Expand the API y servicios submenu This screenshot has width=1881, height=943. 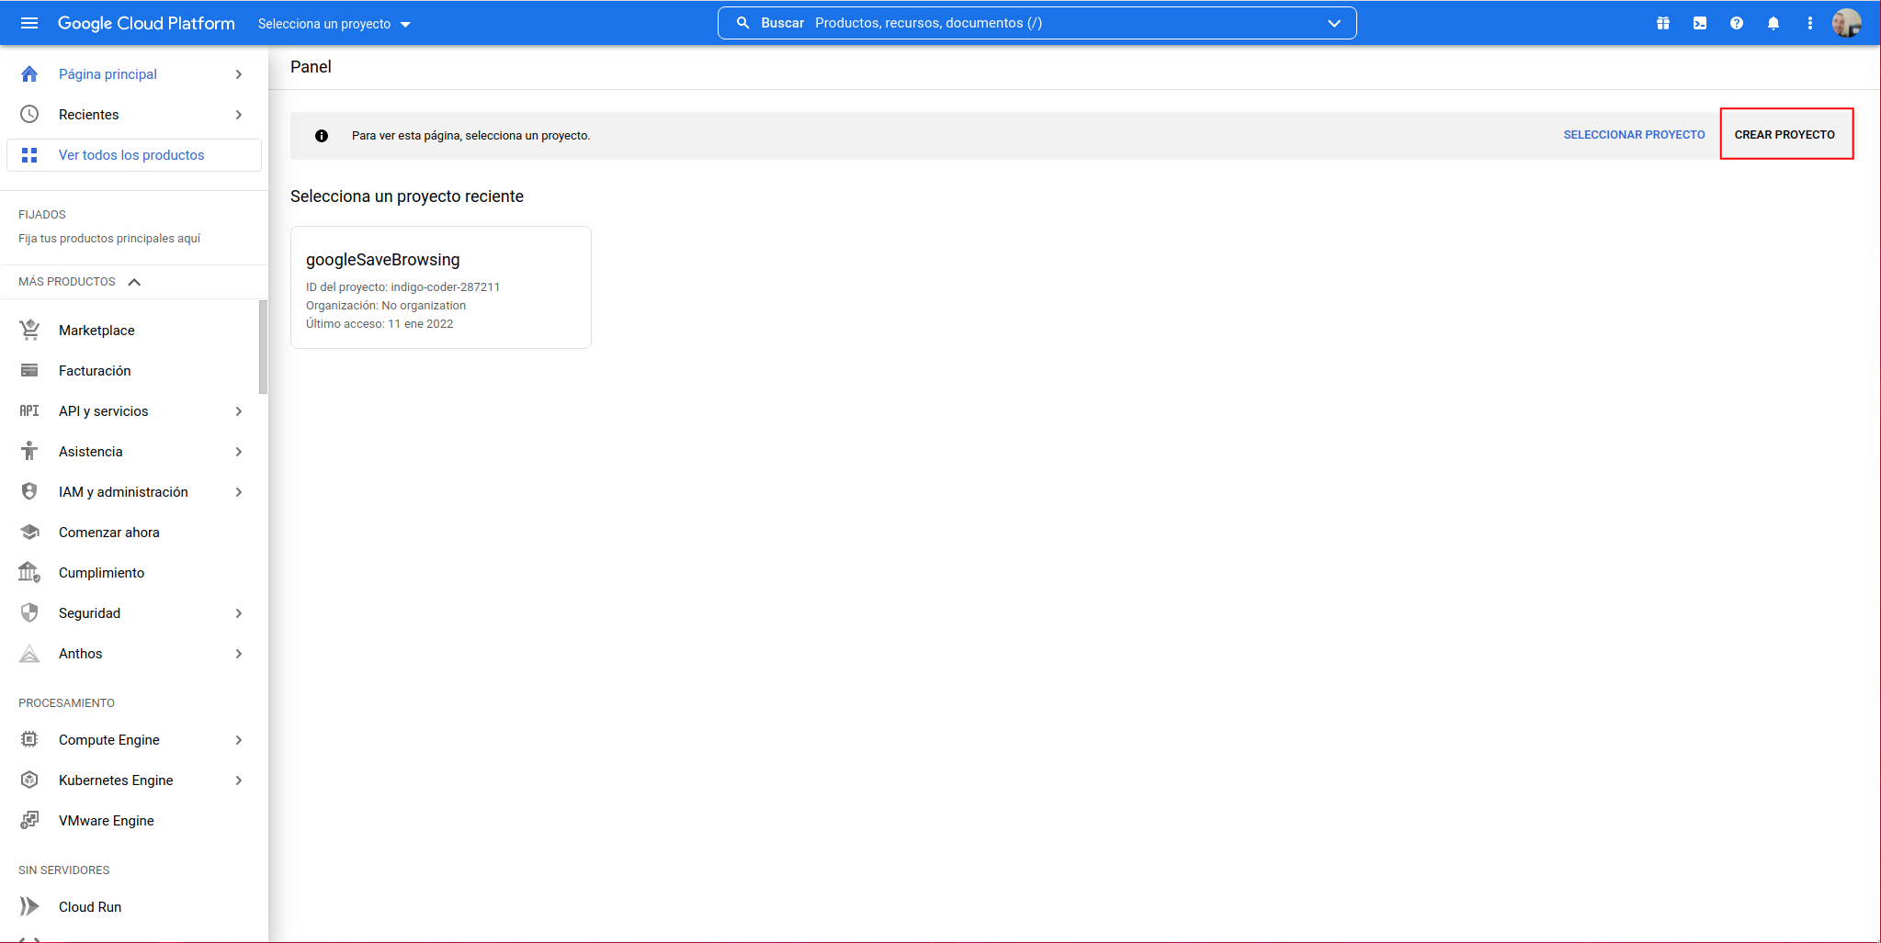click(238, 411)
